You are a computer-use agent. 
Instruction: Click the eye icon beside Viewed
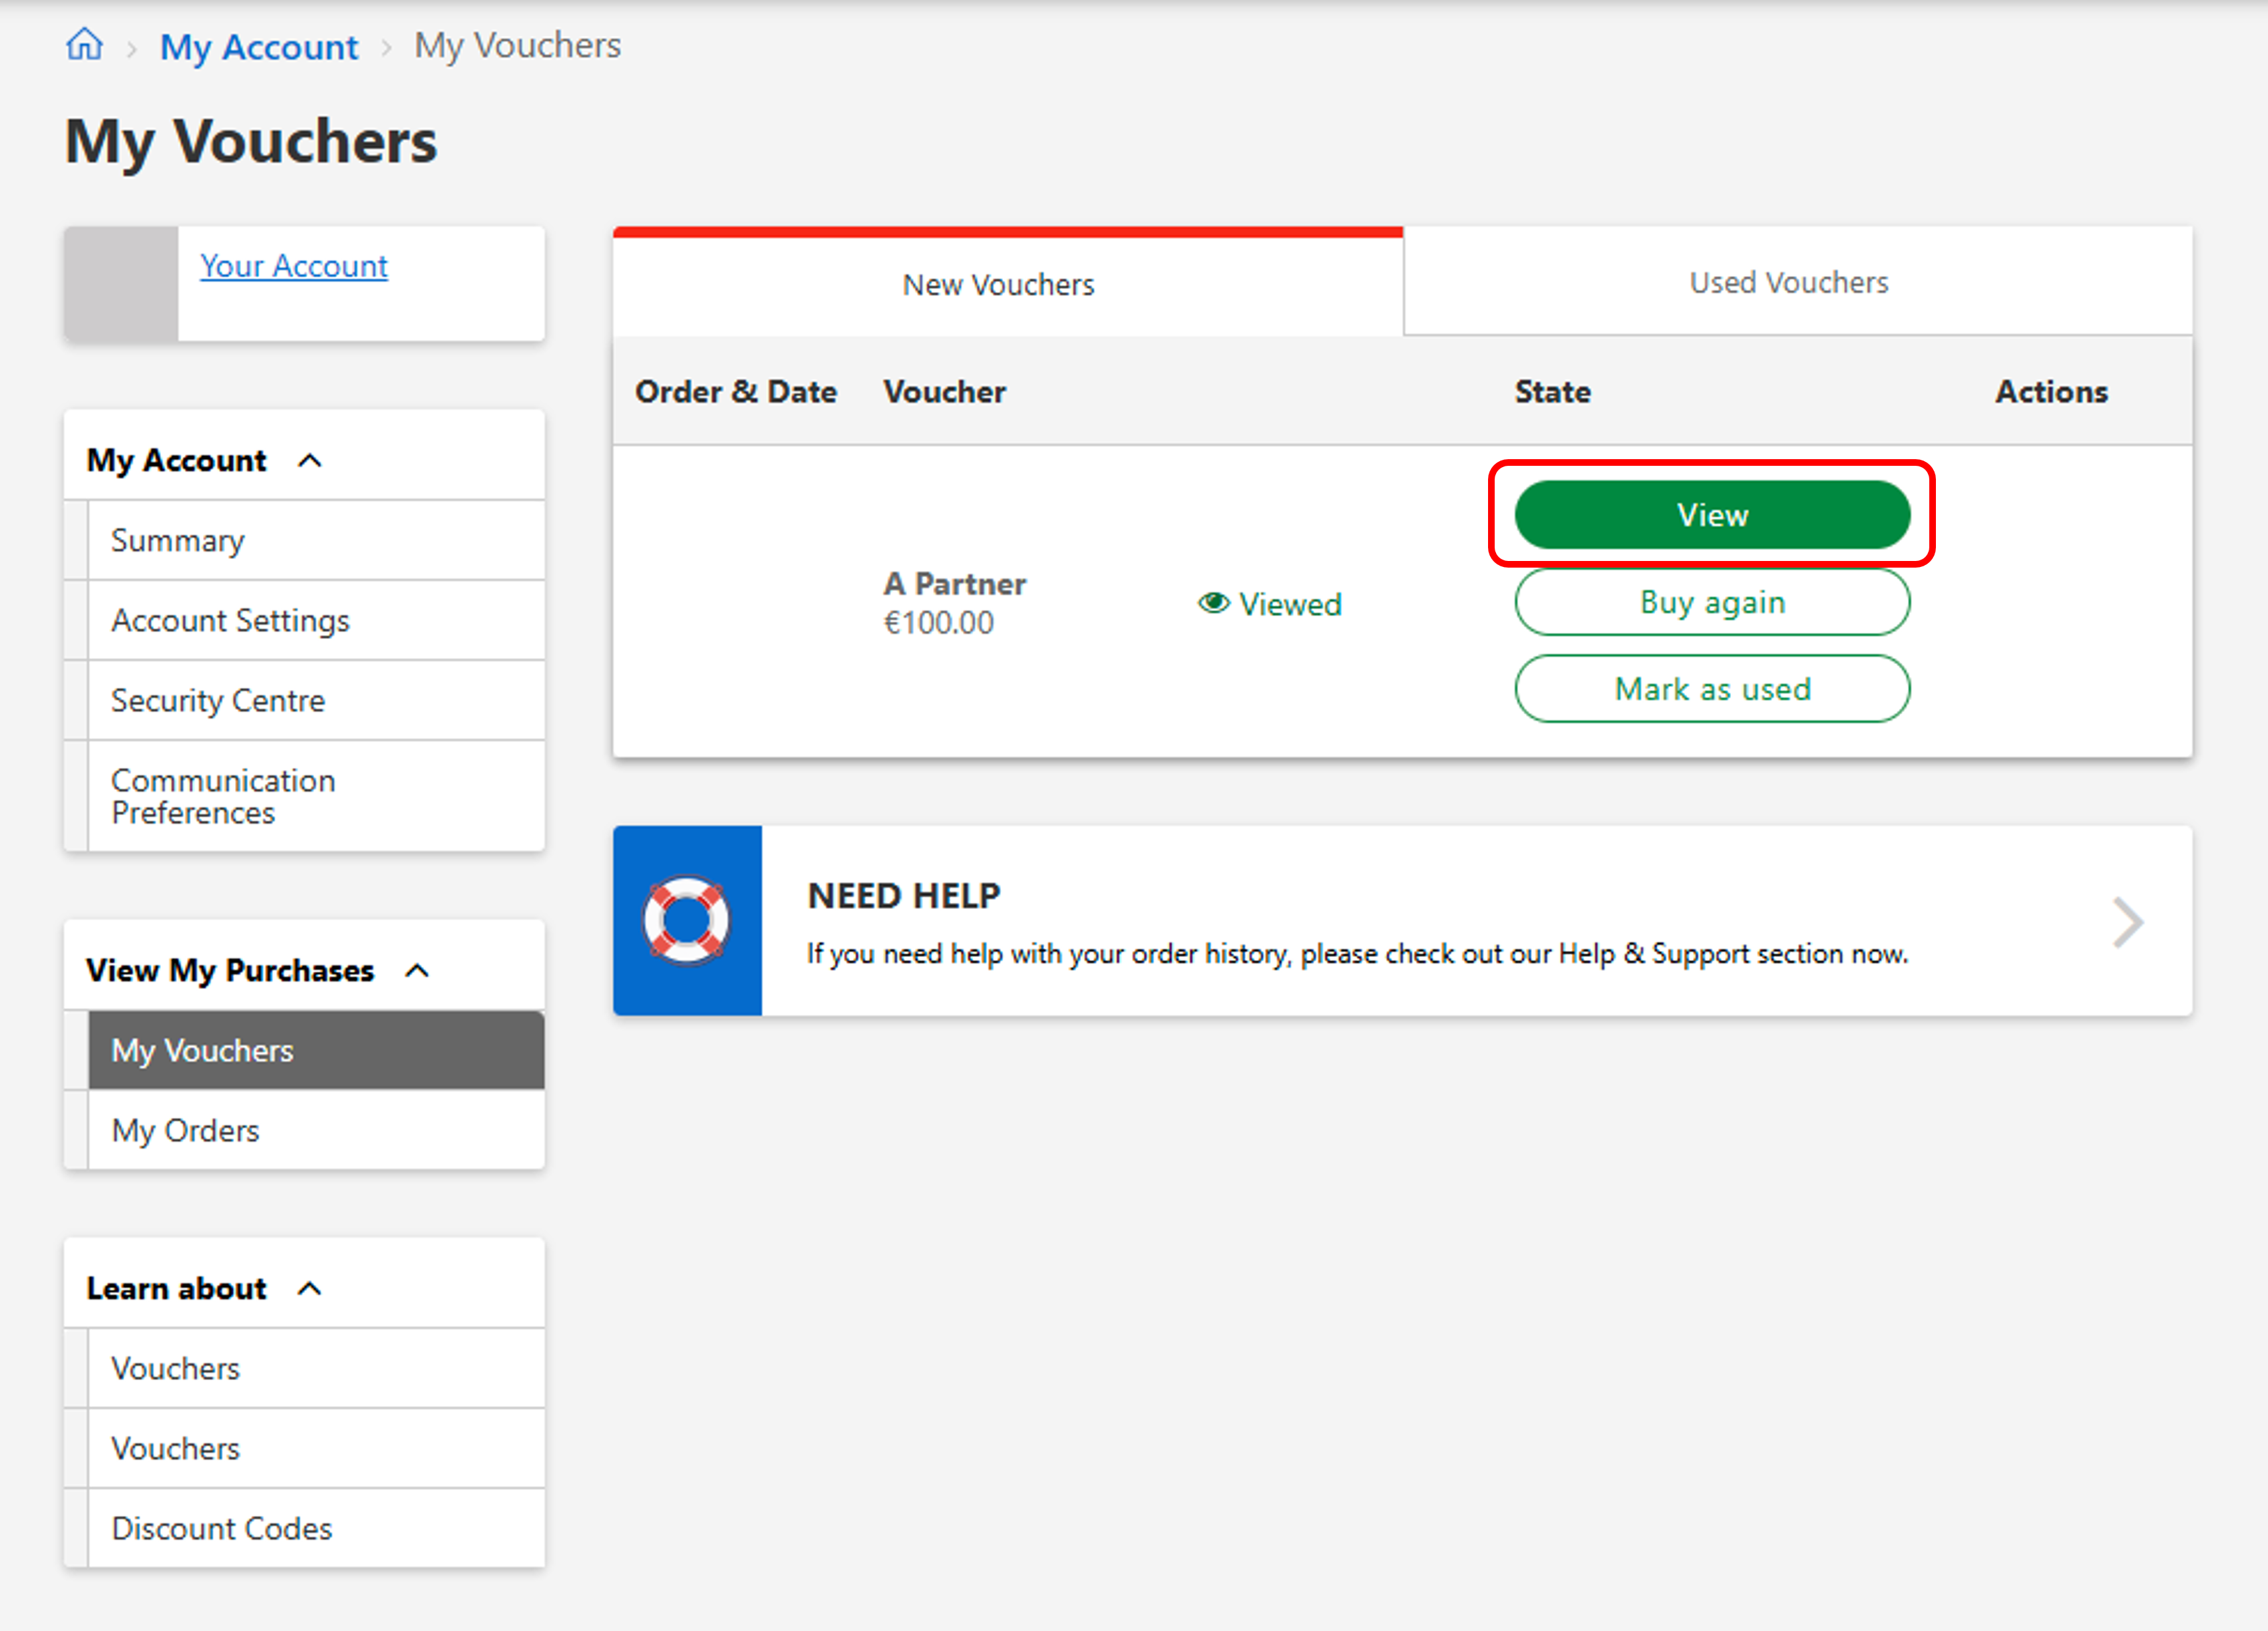(x=1213, y=603)
